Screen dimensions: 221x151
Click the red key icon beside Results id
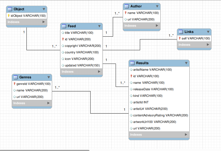(x=131, y=76)
